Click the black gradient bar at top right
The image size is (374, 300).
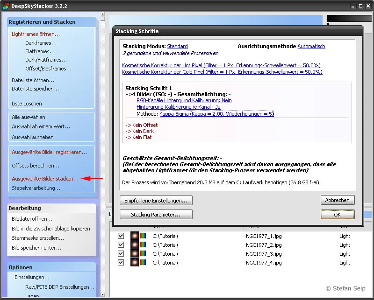tap(349, 19)
